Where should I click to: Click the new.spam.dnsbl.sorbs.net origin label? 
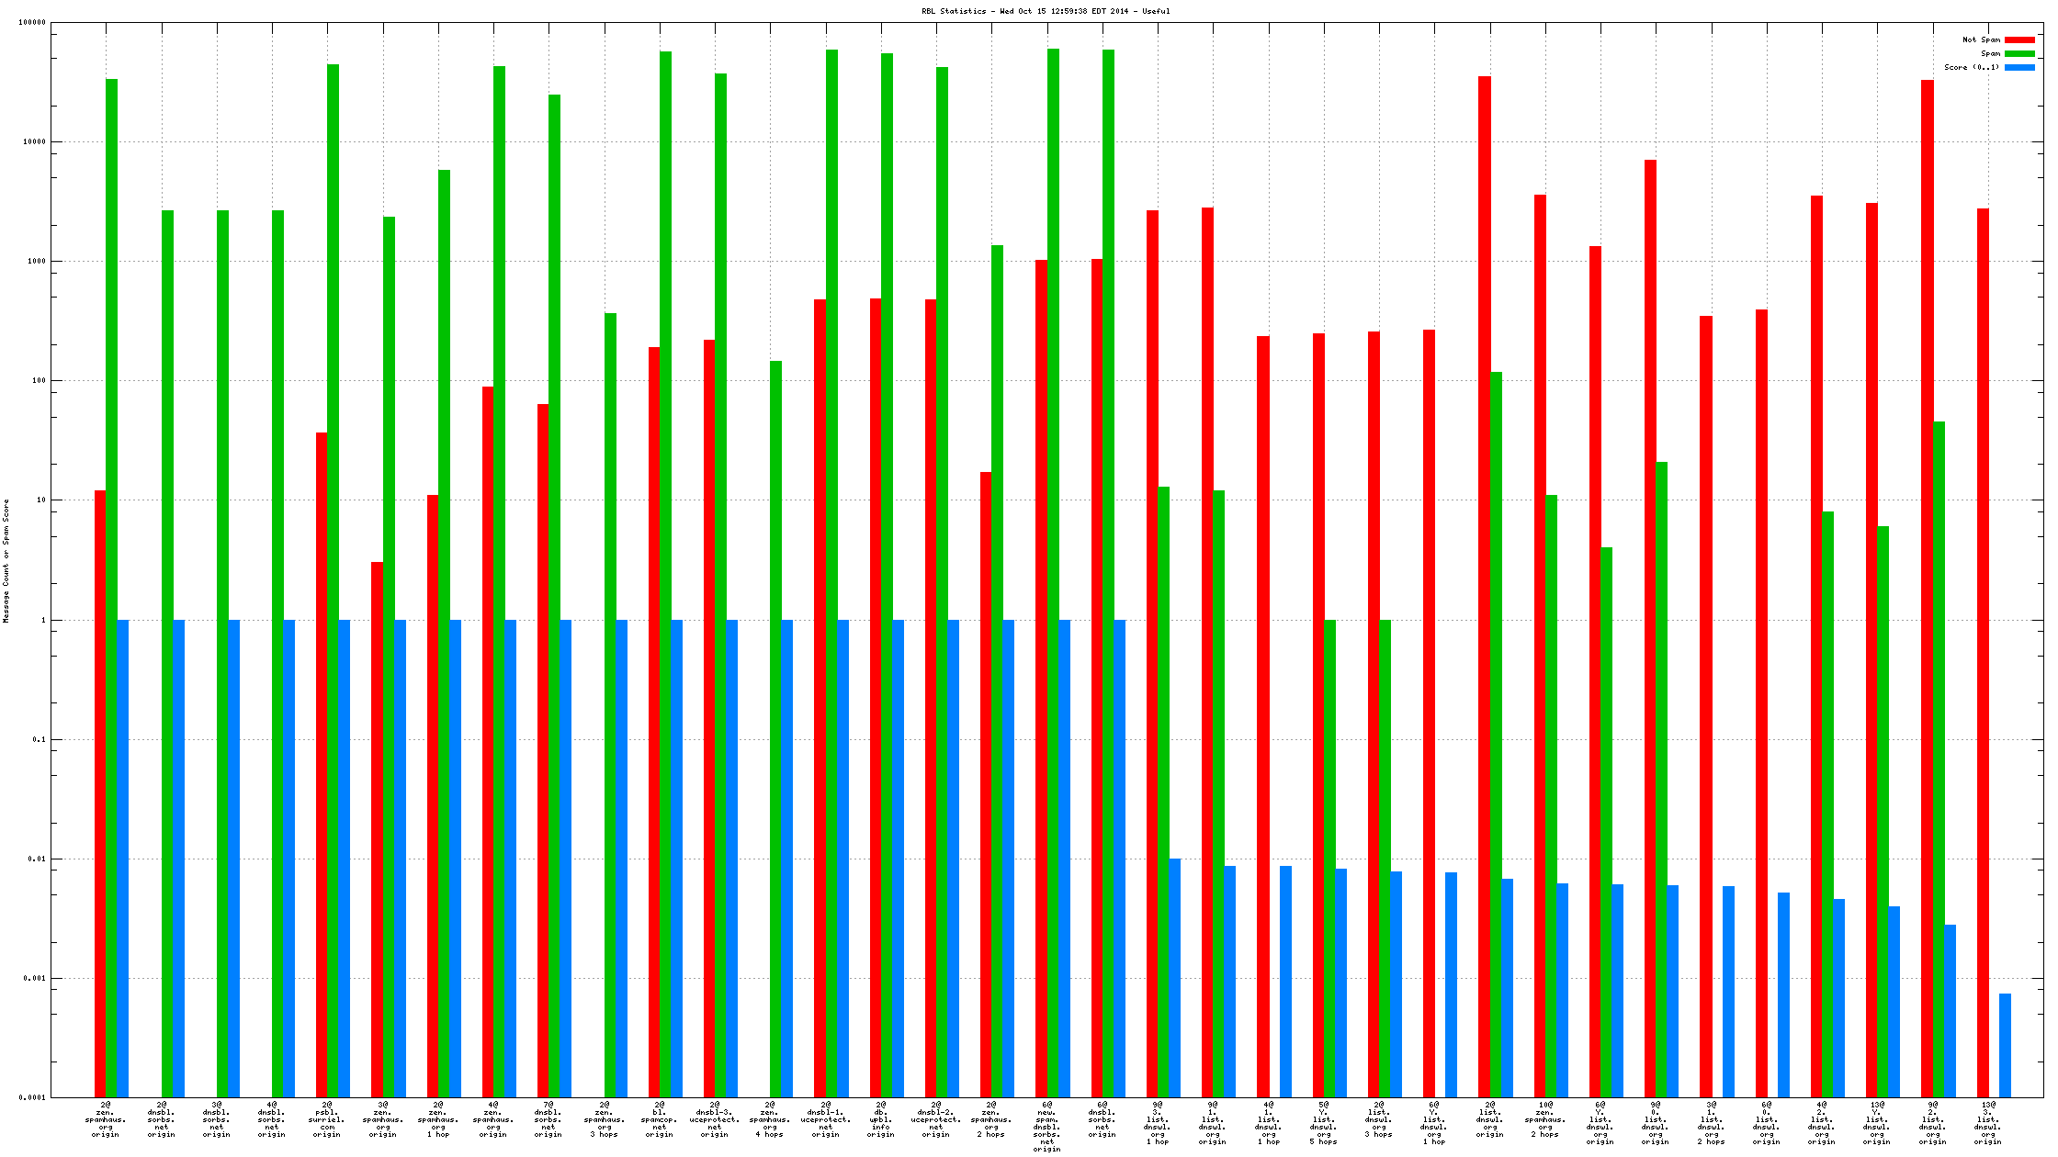1046,1126
